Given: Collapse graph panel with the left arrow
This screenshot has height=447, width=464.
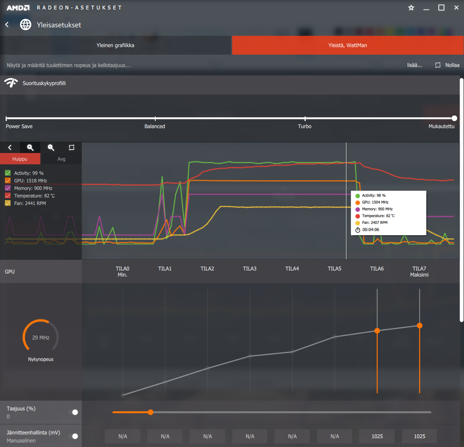Looking at the screenshot, I should pyautogui.click(x=10, y=147).
